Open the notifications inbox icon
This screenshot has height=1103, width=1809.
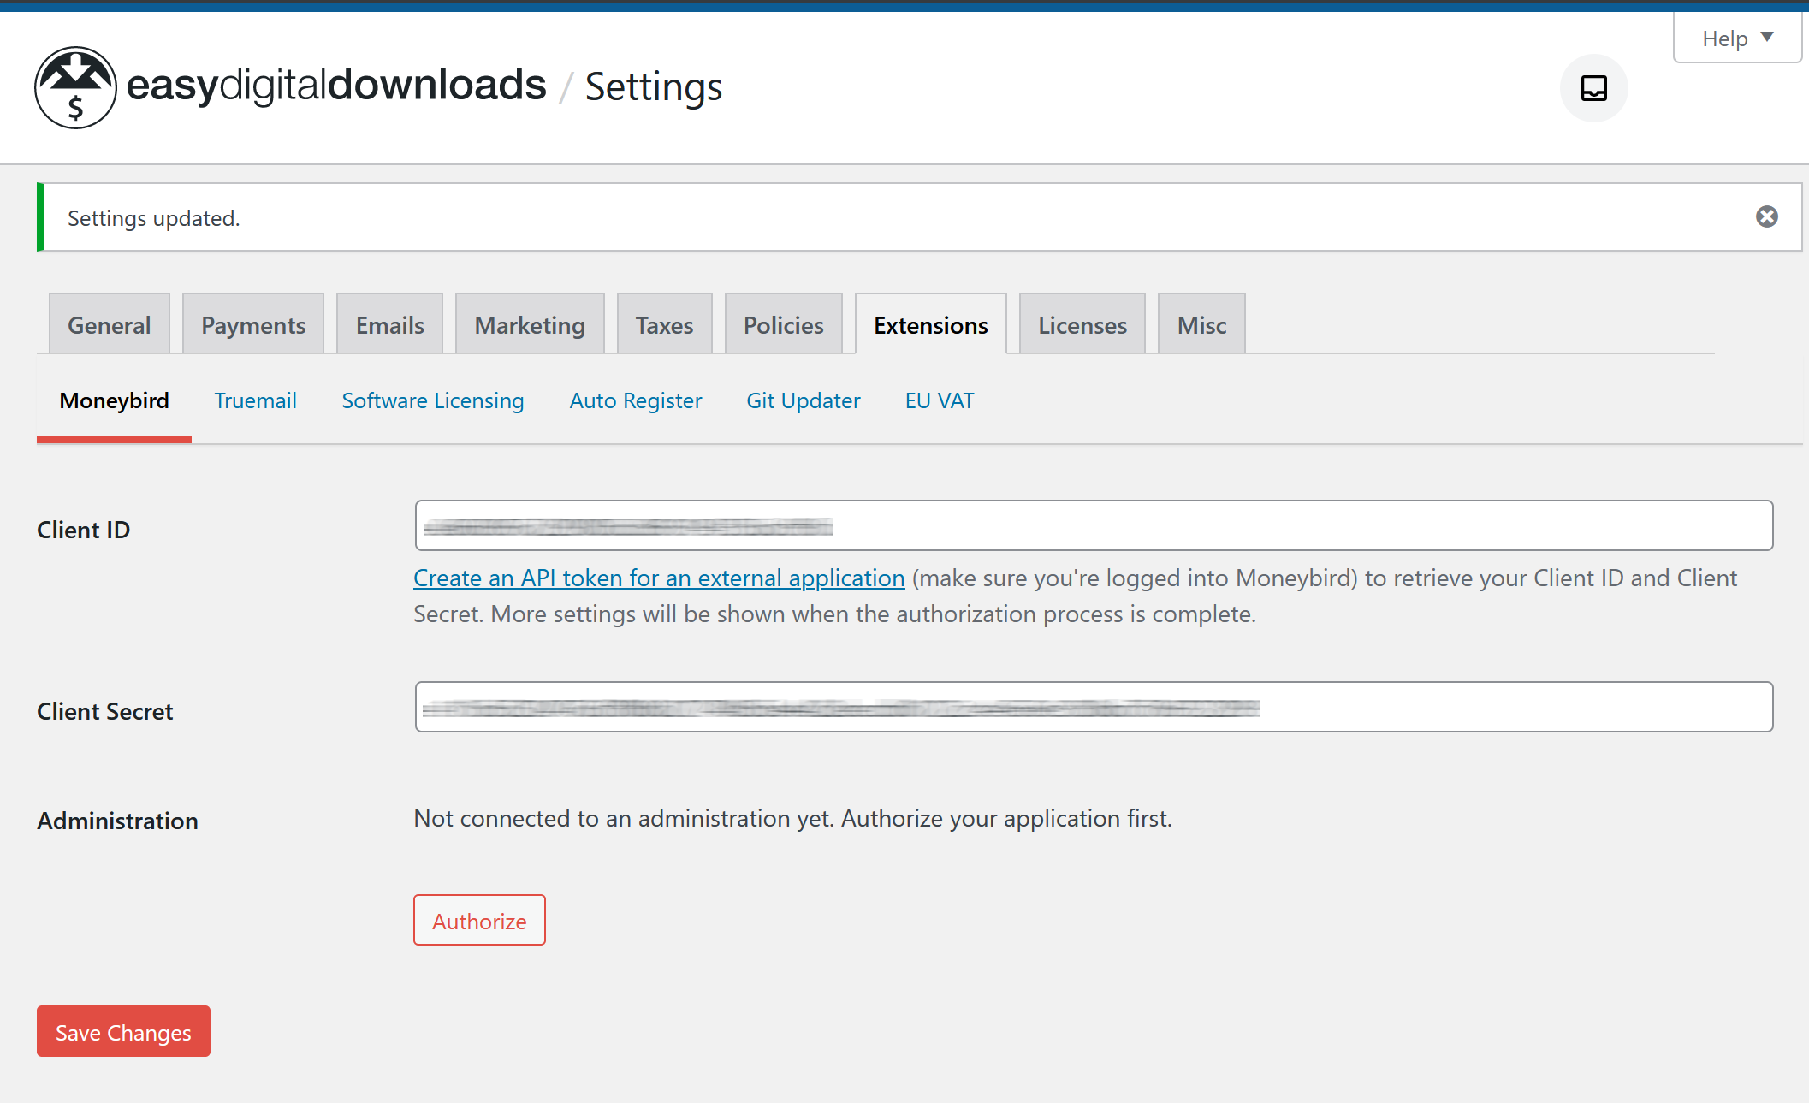pos(1593,88)
